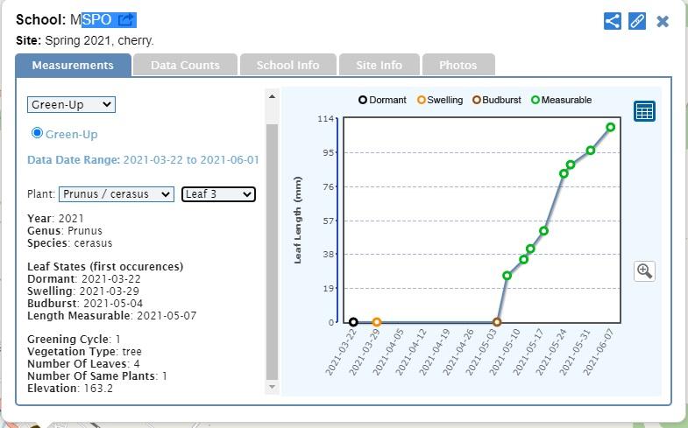Click the copy link icon
Screen dimensions: 688x428
(x=637, y=21)
